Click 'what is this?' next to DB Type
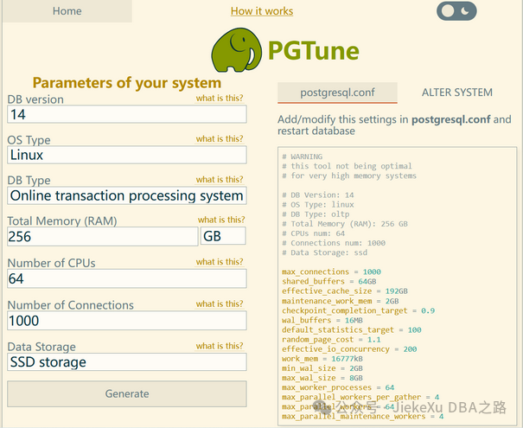The height and width of the screenshot is (428, 523). pyautogui.click(x=220, y=180)
